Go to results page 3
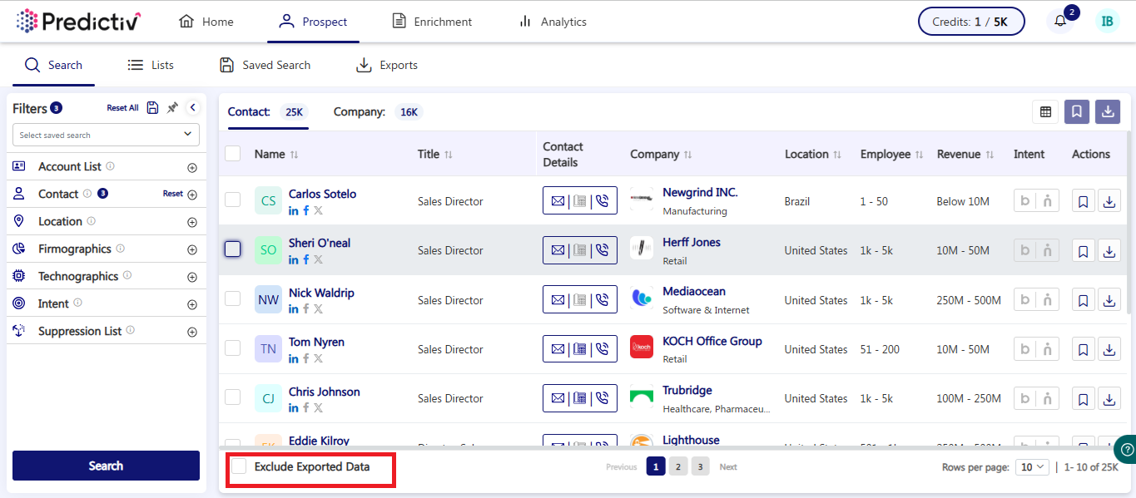1136x498 pixels. (701, 466)
